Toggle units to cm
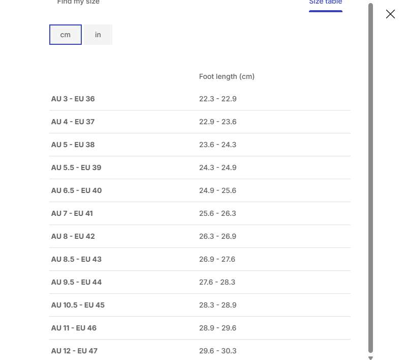408x360 pixels. click(66, 35)
